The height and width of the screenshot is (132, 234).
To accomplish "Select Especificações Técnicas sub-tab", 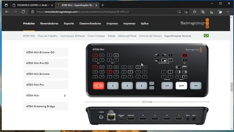I will click(178, 36).
